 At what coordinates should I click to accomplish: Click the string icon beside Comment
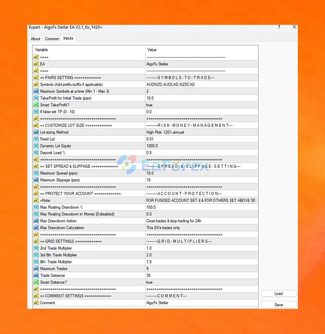(x=36, y=303)
